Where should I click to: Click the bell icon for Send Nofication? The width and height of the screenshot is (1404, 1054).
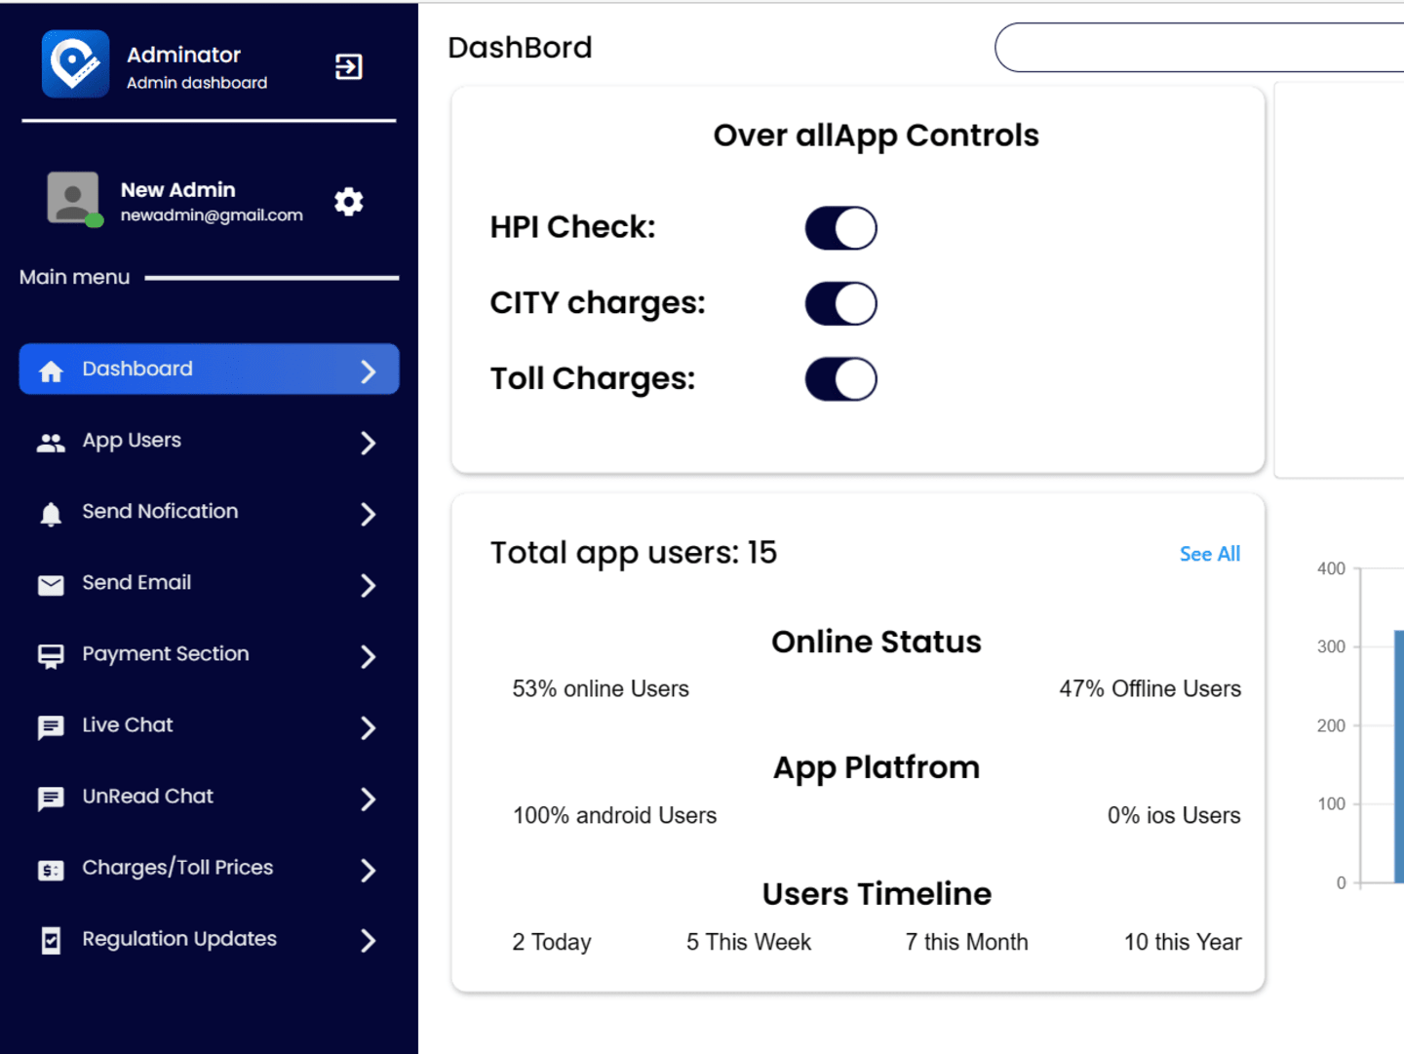pyautogui.click(x=51, y=514)
